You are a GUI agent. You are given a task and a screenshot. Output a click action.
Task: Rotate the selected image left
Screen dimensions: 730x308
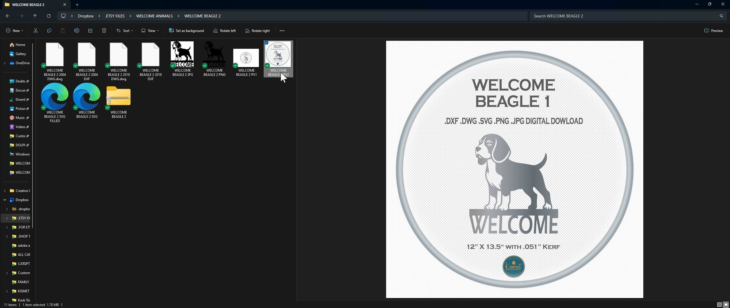[x=225, y=31]
